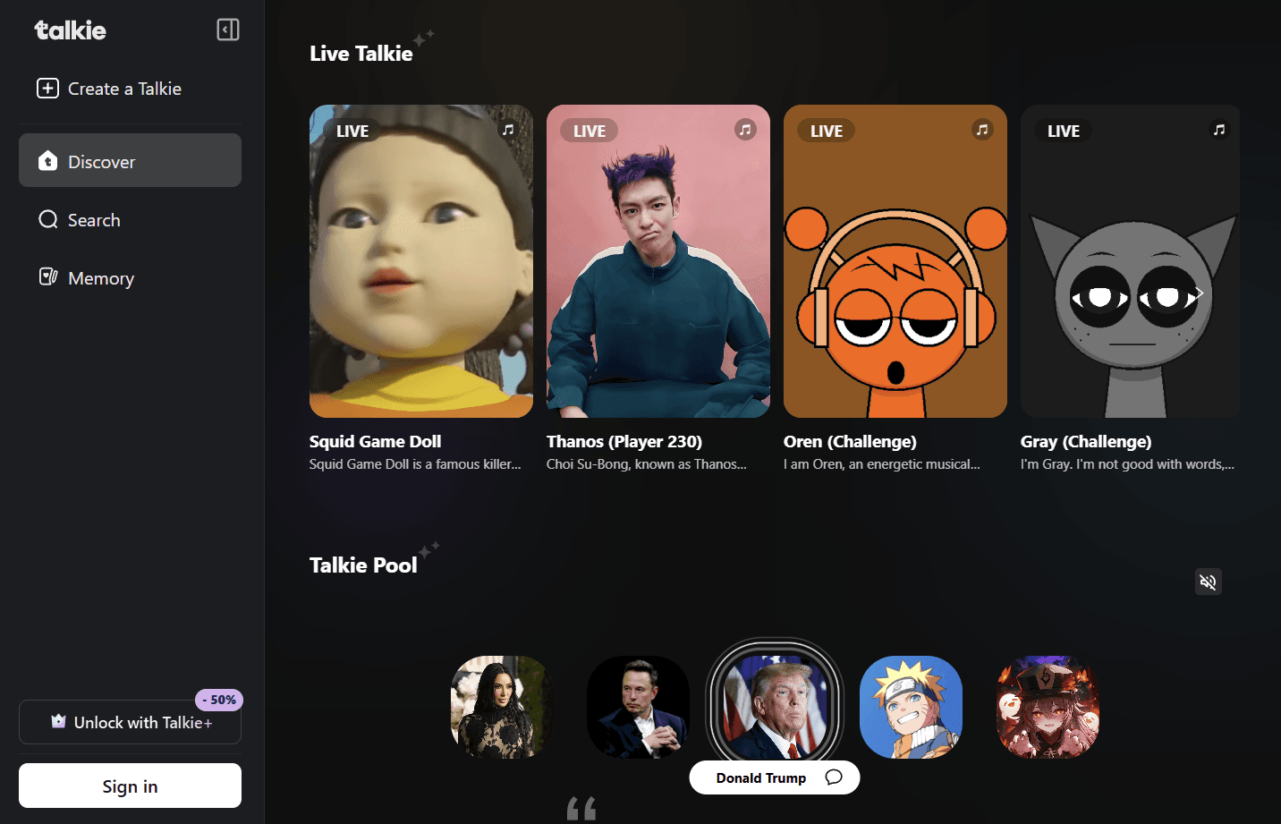Select the man in dark suit avatar
Screen dimensions: 1281x824
click(638, 707)
